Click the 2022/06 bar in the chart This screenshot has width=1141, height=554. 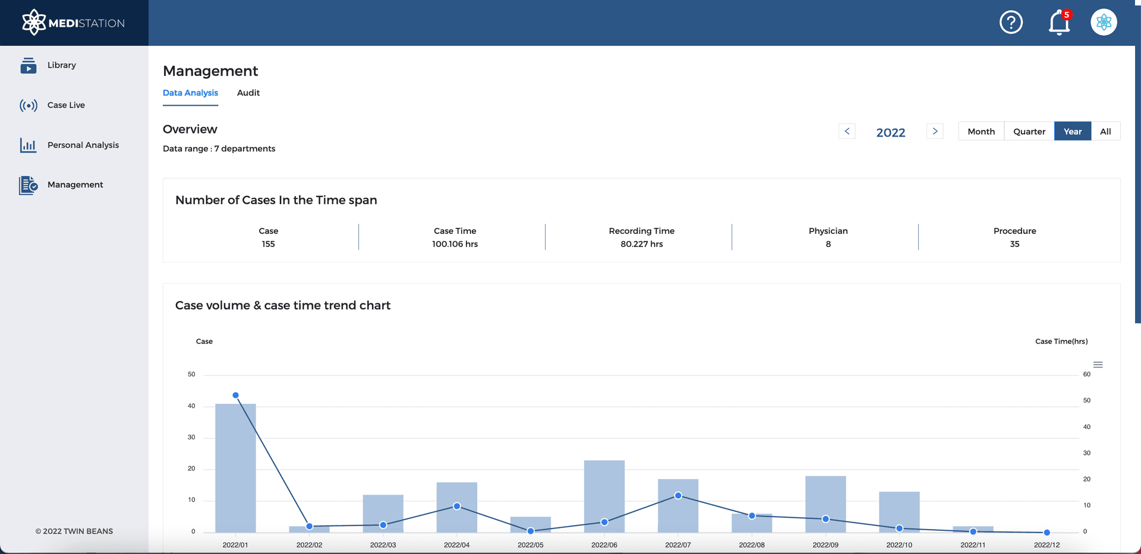point(604,496)
